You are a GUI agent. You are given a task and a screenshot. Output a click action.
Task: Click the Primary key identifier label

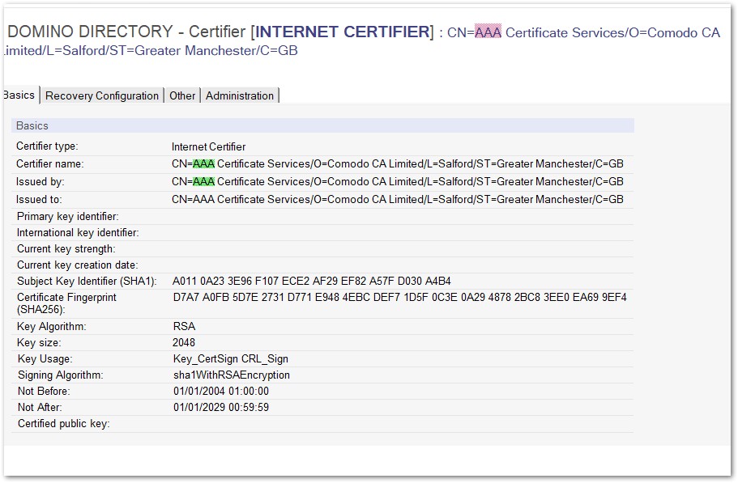pos(68,217)
